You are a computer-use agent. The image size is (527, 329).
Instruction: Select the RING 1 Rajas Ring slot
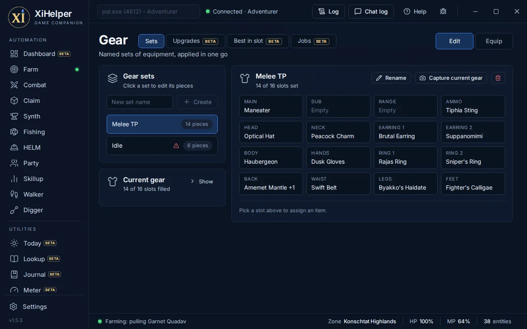coord(406,158)
